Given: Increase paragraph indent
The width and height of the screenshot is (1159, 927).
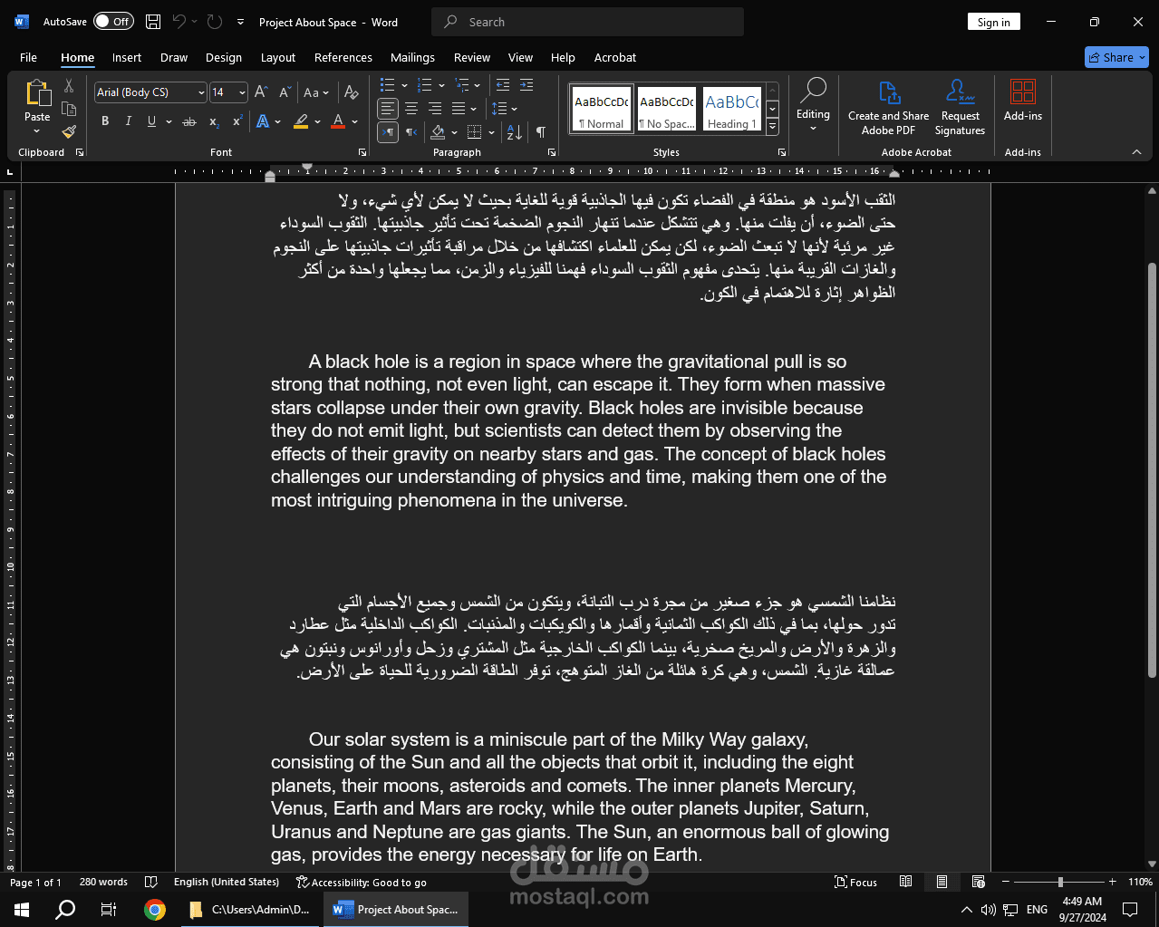Looking at the screenshot, I should pyautogui.click(x=526, y=85).
